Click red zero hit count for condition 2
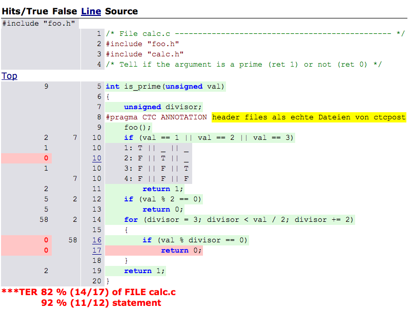412x311 pixels. [46, 158]
